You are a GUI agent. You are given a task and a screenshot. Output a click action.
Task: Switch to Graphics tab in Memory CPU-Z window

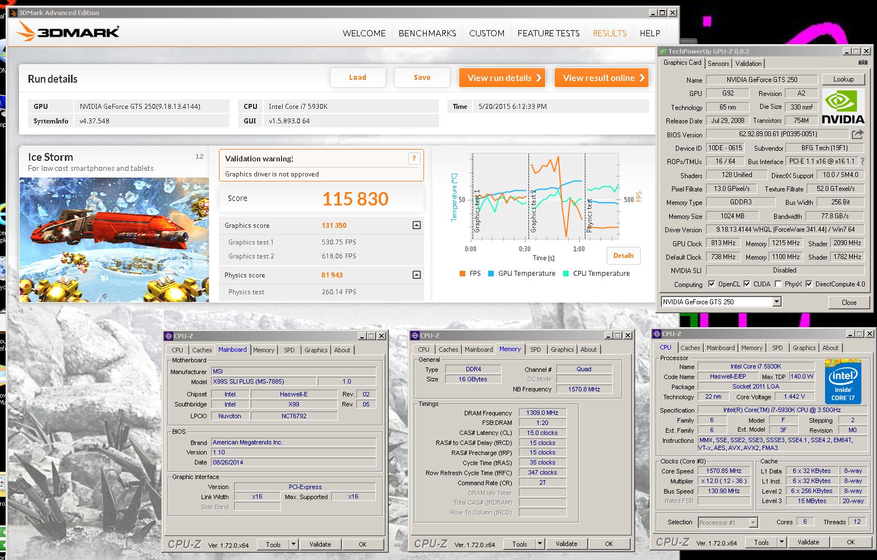(562, 350)
